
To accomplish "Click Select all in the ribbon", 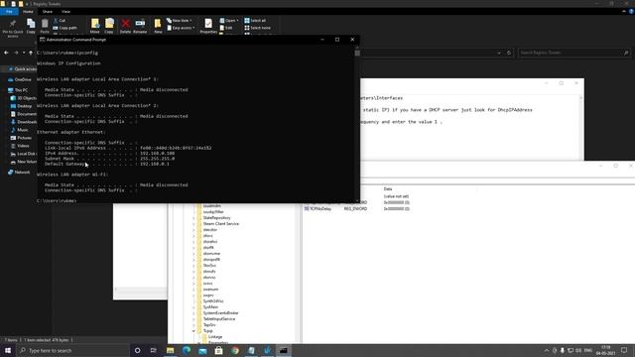I will (255, 20).
